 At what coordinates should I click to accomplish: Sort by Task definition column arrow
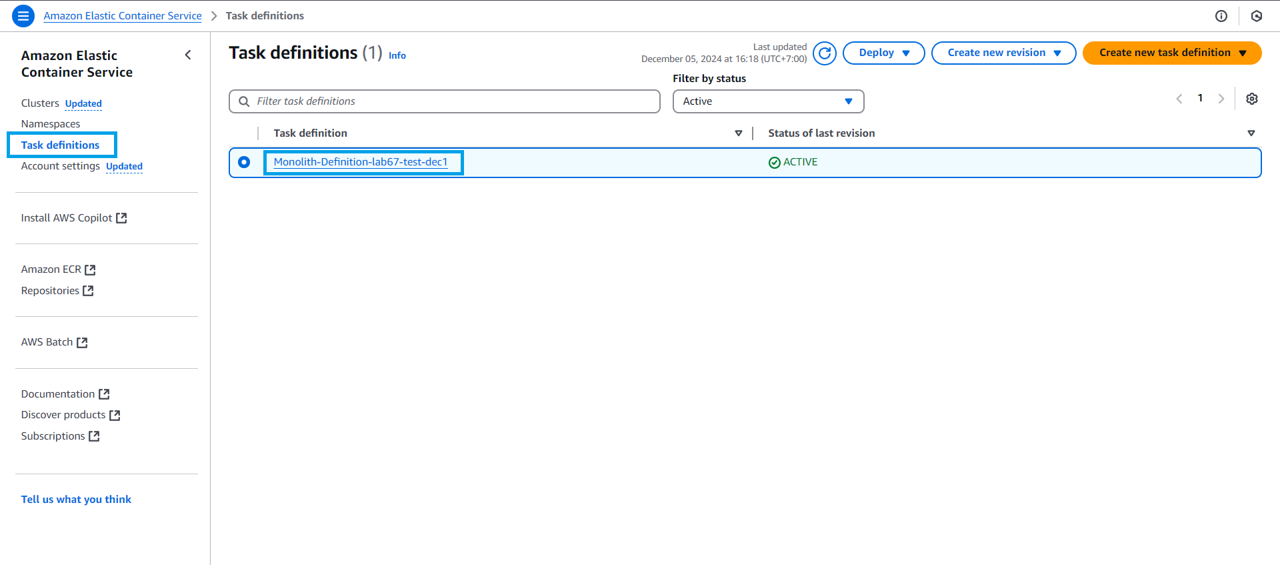739,133
